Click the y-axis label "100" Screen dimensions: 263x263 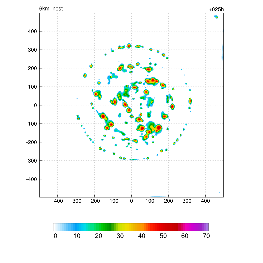pos(32,87)
